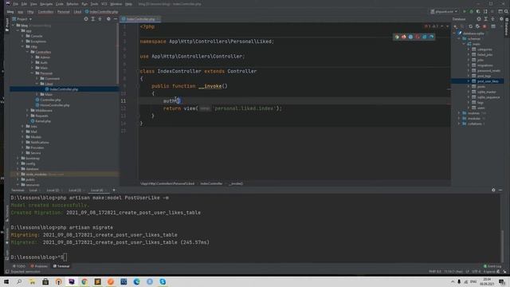Switch to the first Local terminal tab
The width and height of the screenshot is (510, 287).
[33, 190]
